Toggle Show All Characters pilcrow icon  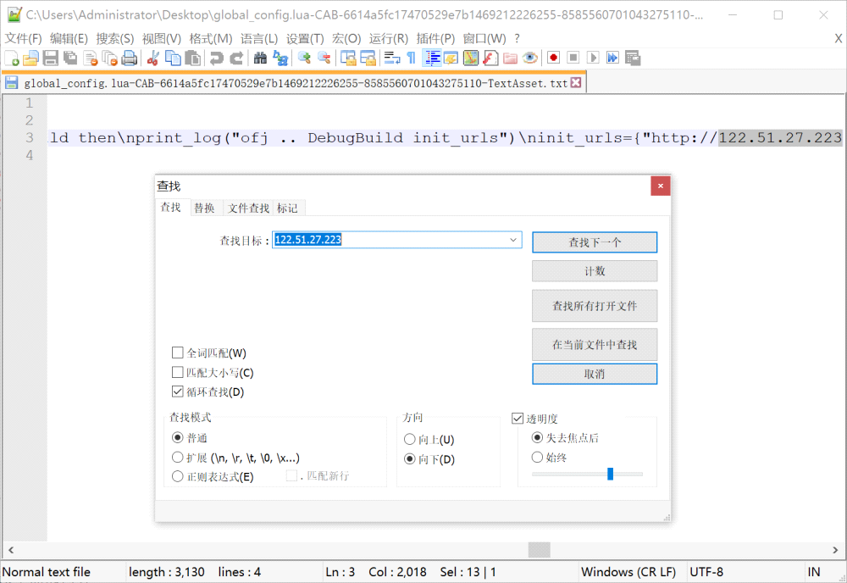point(412,58)
